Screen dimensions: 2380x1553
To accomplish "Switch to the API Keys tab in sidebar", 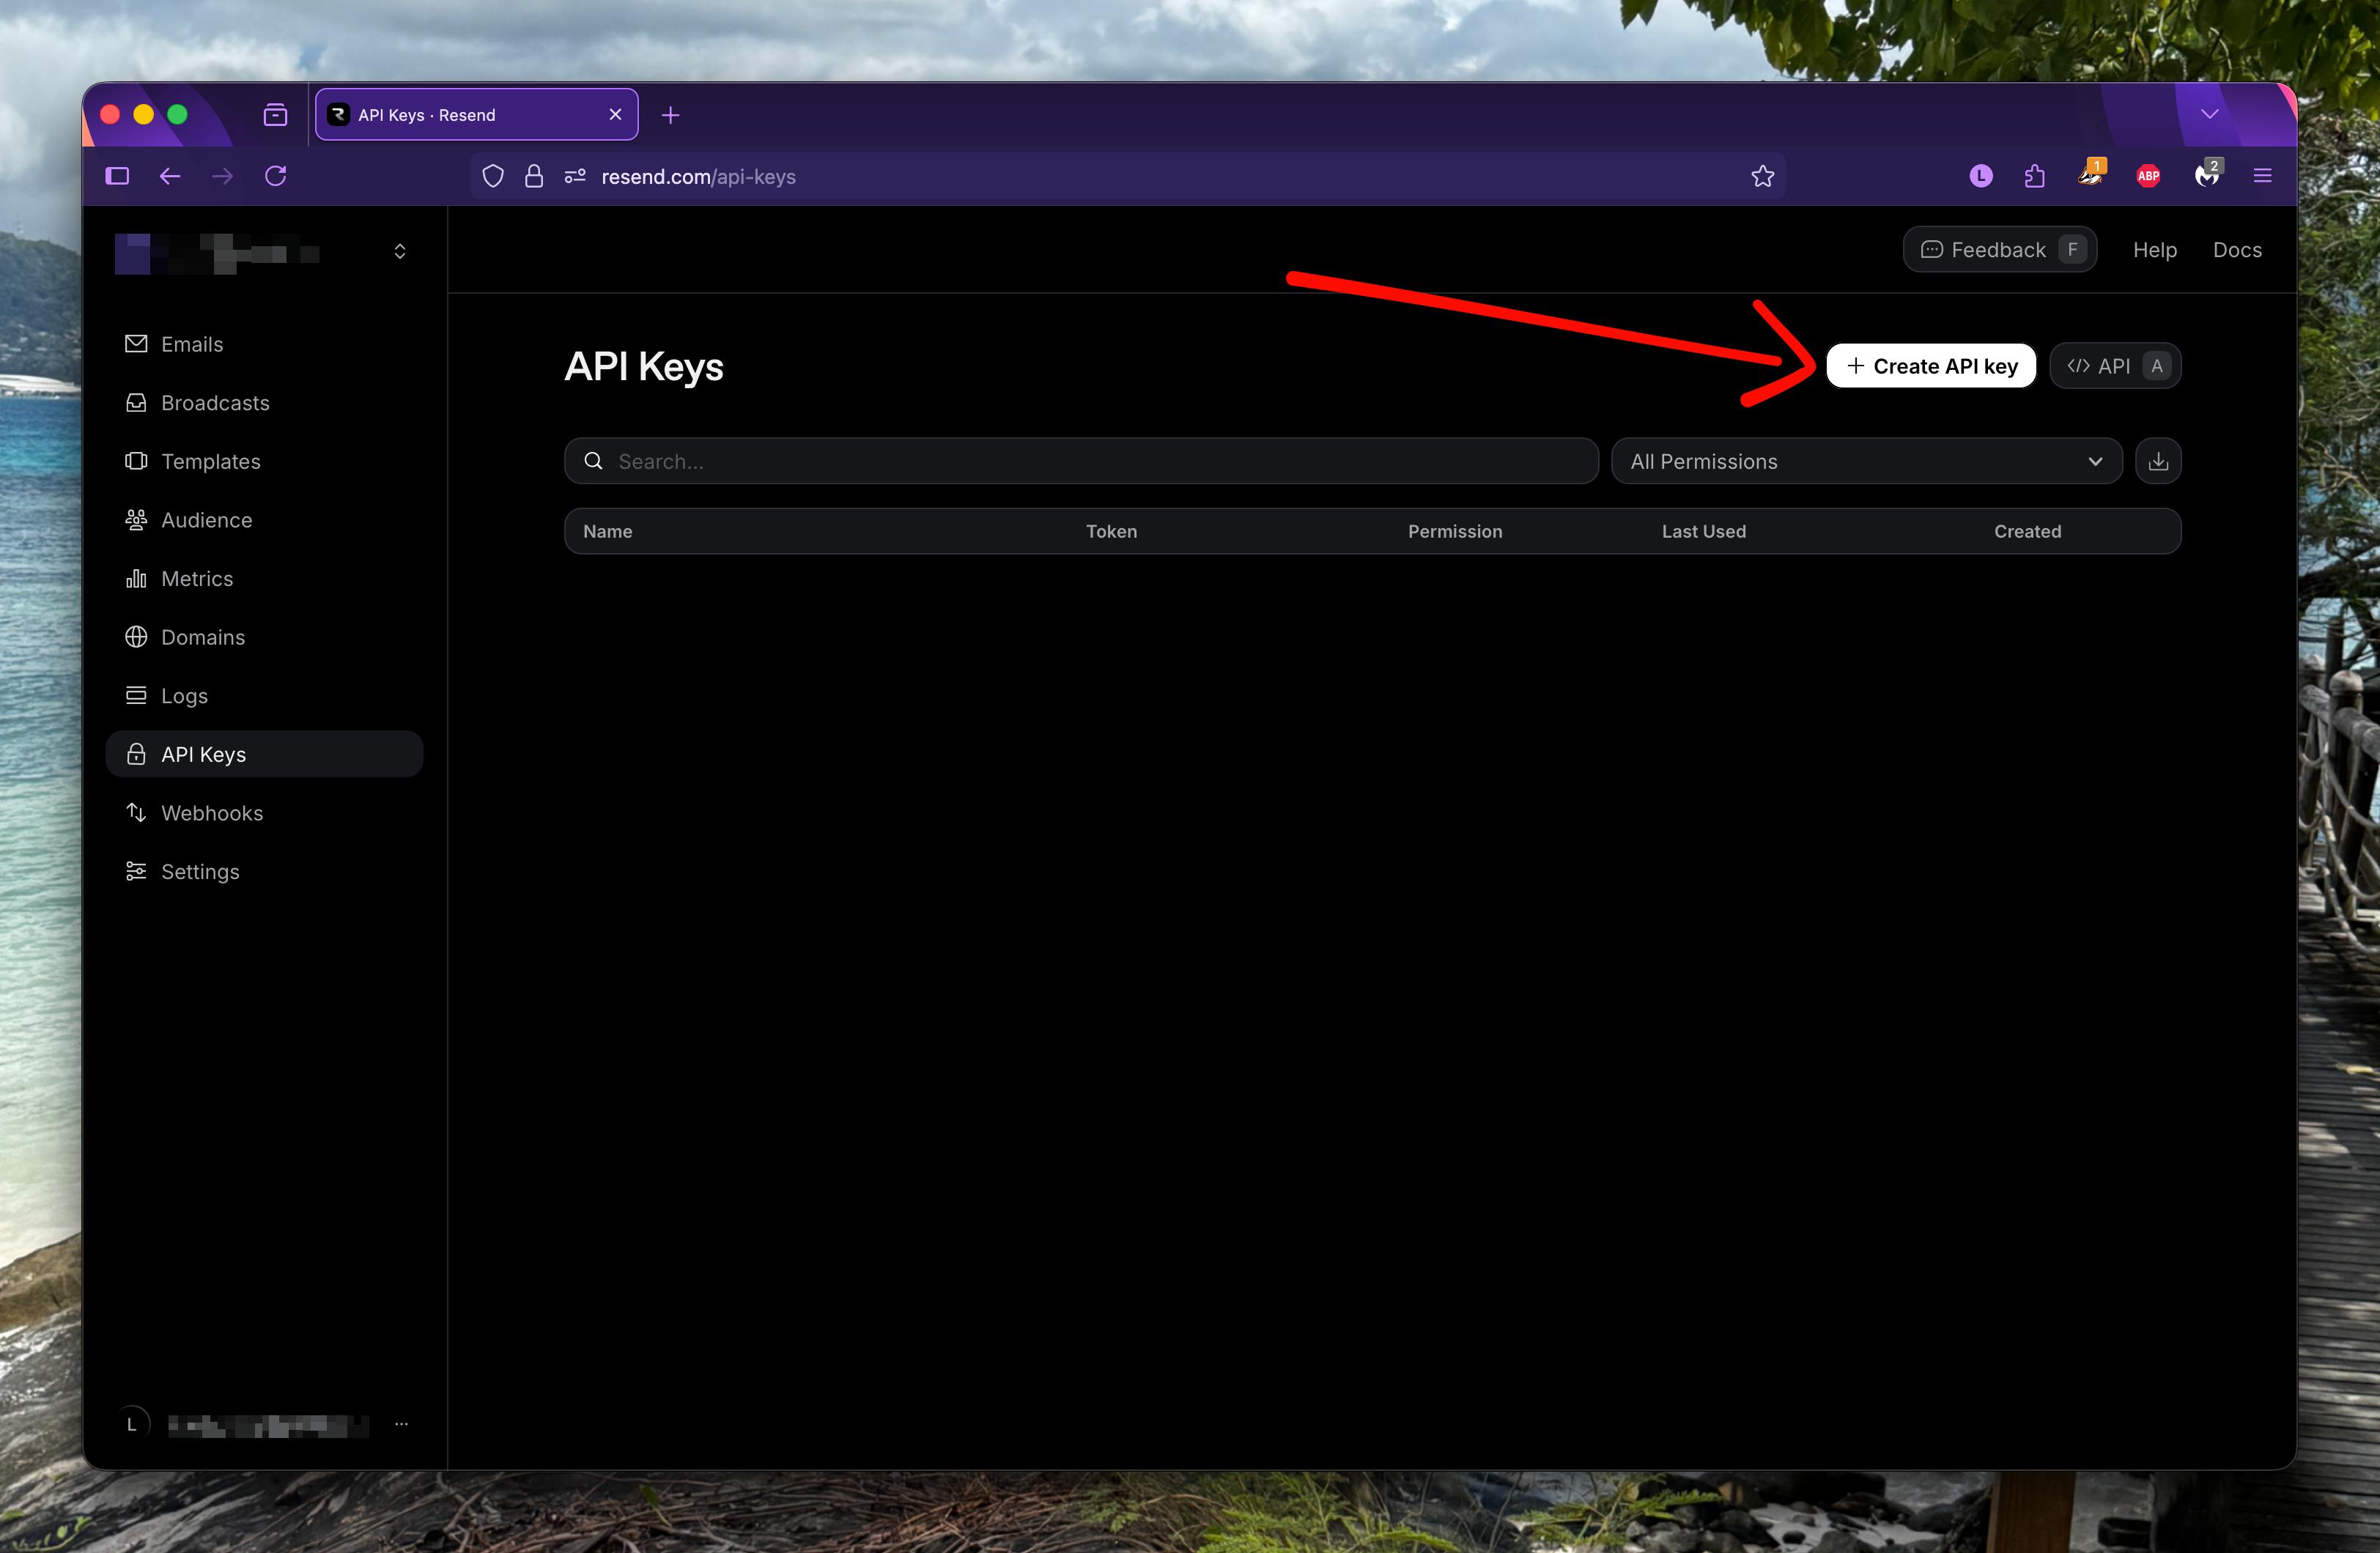I will click(203, 754).
